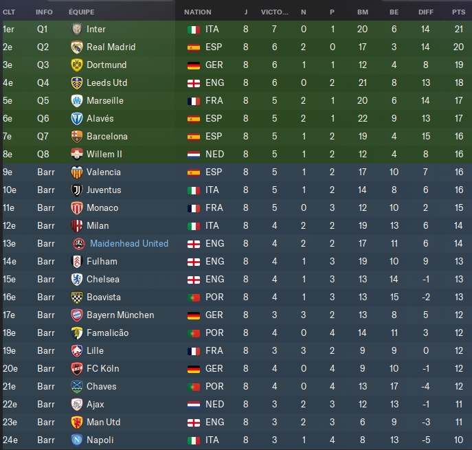Click the Portugal flag in Boavista row
This screenshot has height=450, width=472.
(193, 297)
